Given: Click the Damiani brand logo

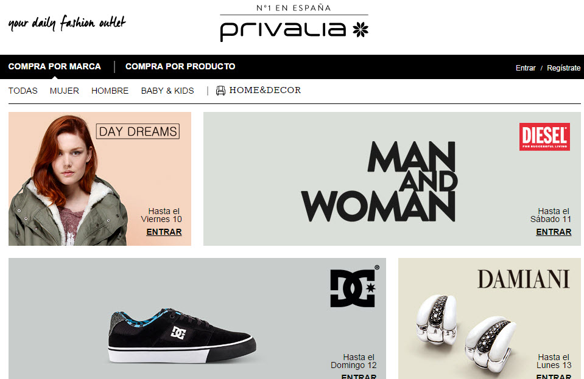Looking at the screenshot, I should tap(523, 279).
